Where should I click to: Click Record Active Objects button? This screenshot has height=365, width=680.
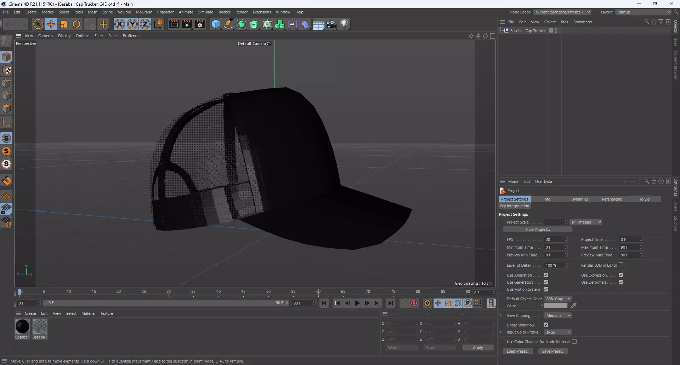(x=404, y=303)
